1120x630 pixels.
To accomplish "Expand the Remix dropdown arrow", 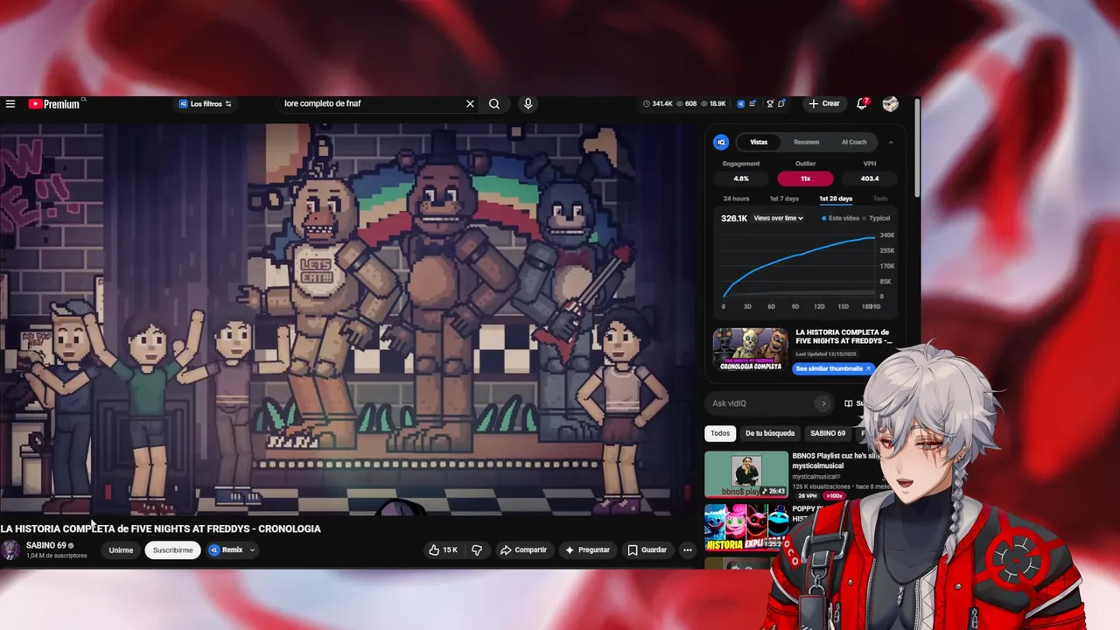I will [252, 550].
